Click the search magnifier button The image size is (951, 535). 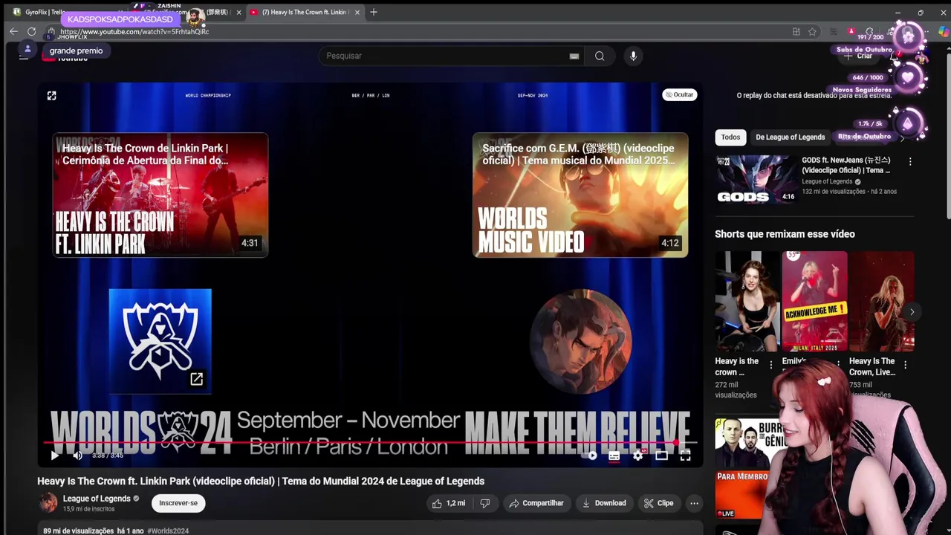click(x=600, y=56)
